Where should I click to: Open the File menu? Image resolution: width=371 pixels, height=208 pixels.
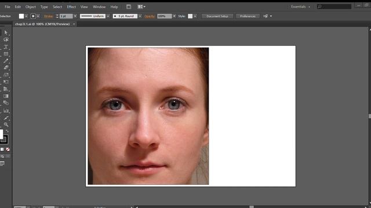[x=8, y=7]
